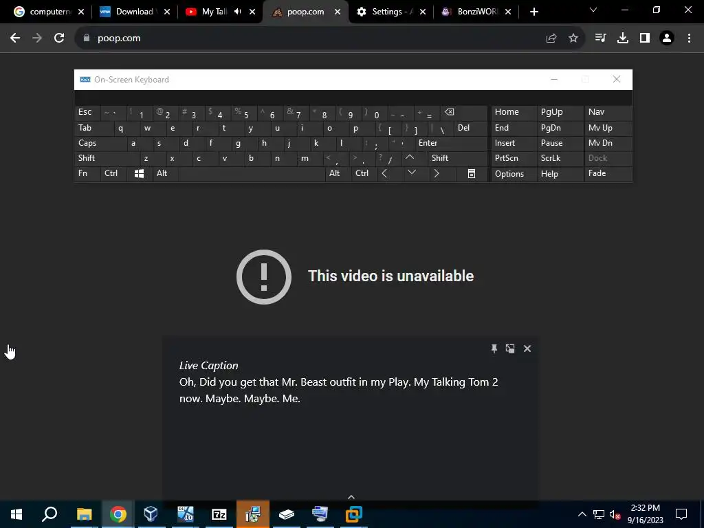Toggle the right Shift key on On-Screen Keyboard
Viewport: 704px width, 528px height.
457,158
